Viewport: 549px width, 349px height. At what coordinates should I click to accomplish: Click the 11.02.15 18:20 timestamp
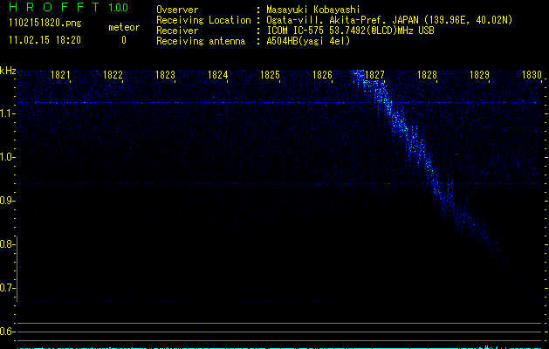[x=43, y=40]
